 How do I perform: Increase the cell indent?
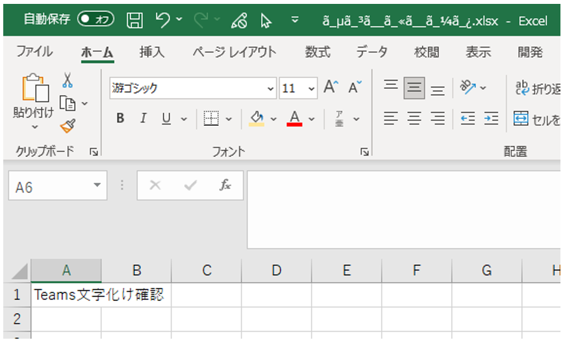(x=491, y=119)
